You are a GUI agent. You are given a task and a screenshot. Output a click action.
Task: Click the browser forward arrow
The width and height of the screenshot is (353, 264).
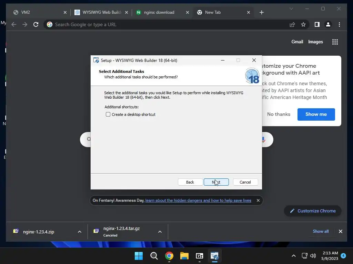pyautogui.click(x=25, y=24)
